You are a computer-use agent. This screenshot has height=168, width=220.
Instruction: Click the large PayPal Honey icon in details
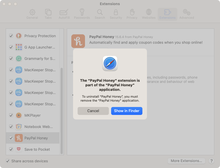tap(78, 41)
